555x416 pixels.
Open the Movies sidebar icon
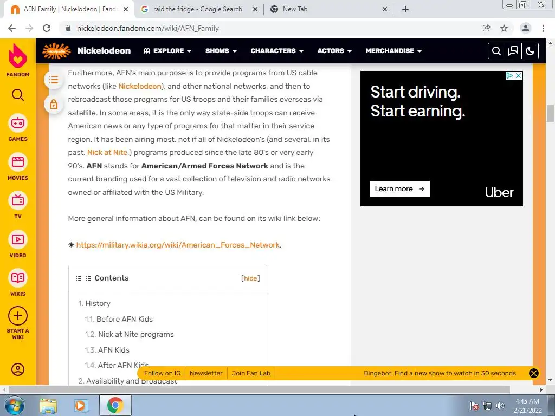point(18,162)
